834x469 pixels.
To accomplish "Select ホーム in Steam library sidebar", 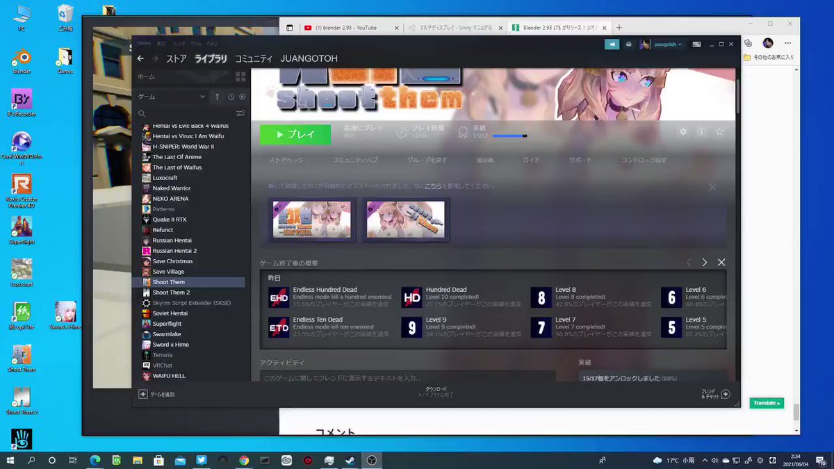I will (146, 76).
